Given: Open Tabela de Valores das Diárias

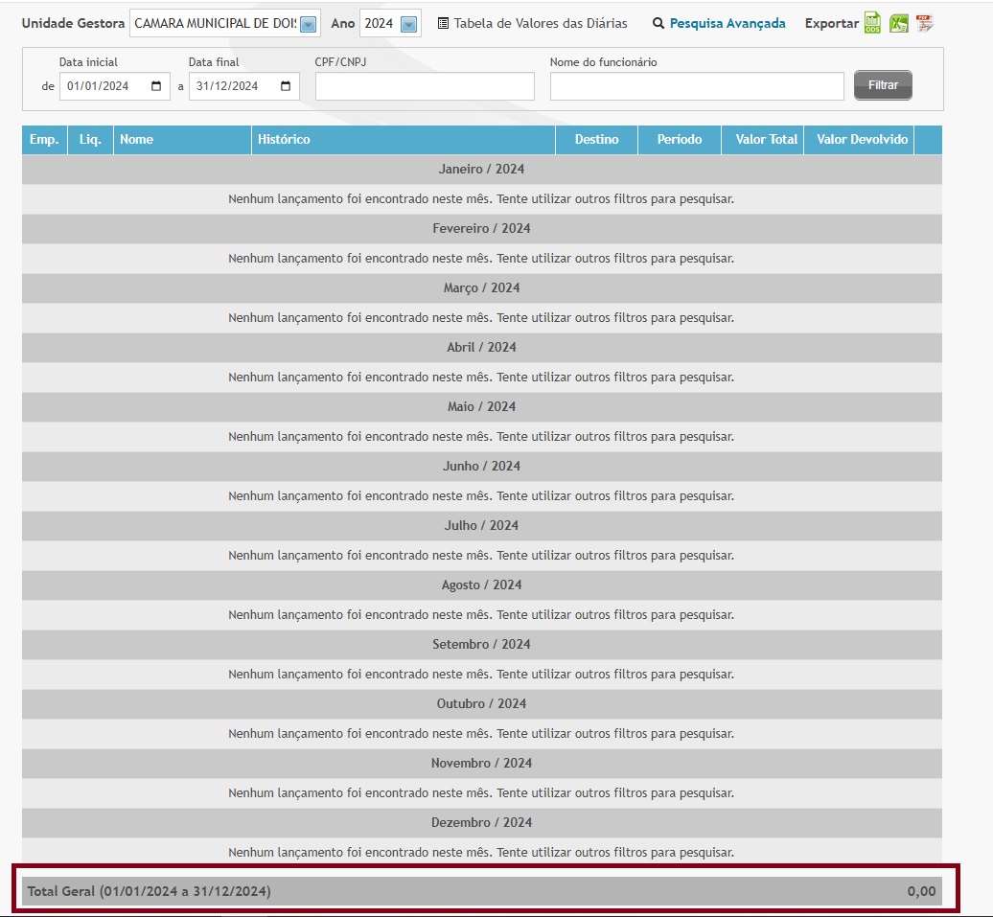Looking at the screenshot, I should coord(541,24).
